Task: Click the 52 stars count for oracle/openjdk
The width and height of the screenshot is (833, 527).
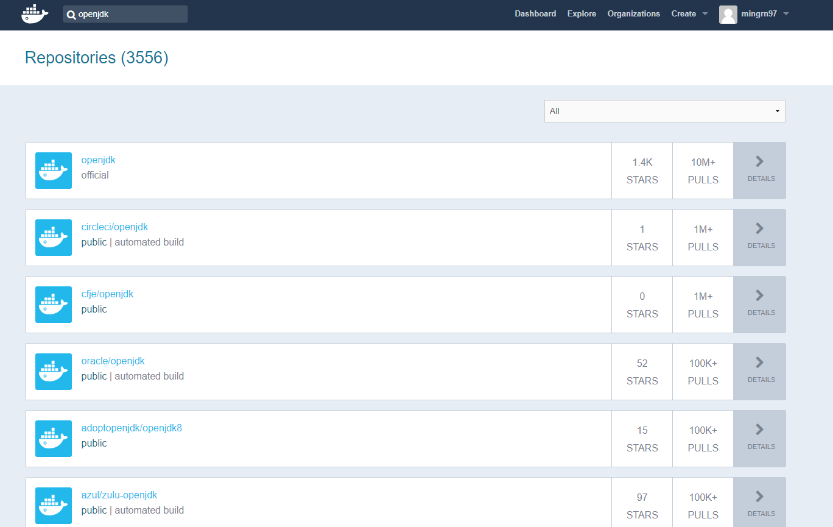Action: 642,363
